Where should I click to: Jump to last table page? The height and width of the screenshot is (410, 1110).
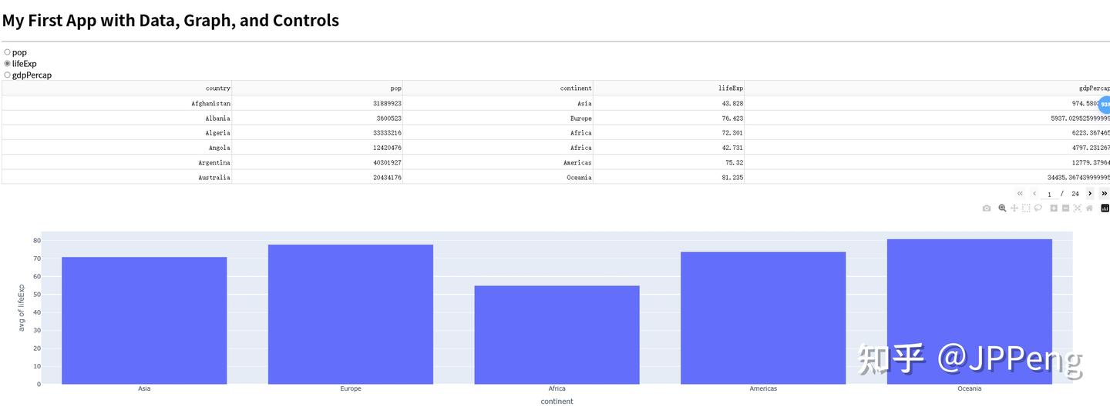click(x=1105, y=194)
